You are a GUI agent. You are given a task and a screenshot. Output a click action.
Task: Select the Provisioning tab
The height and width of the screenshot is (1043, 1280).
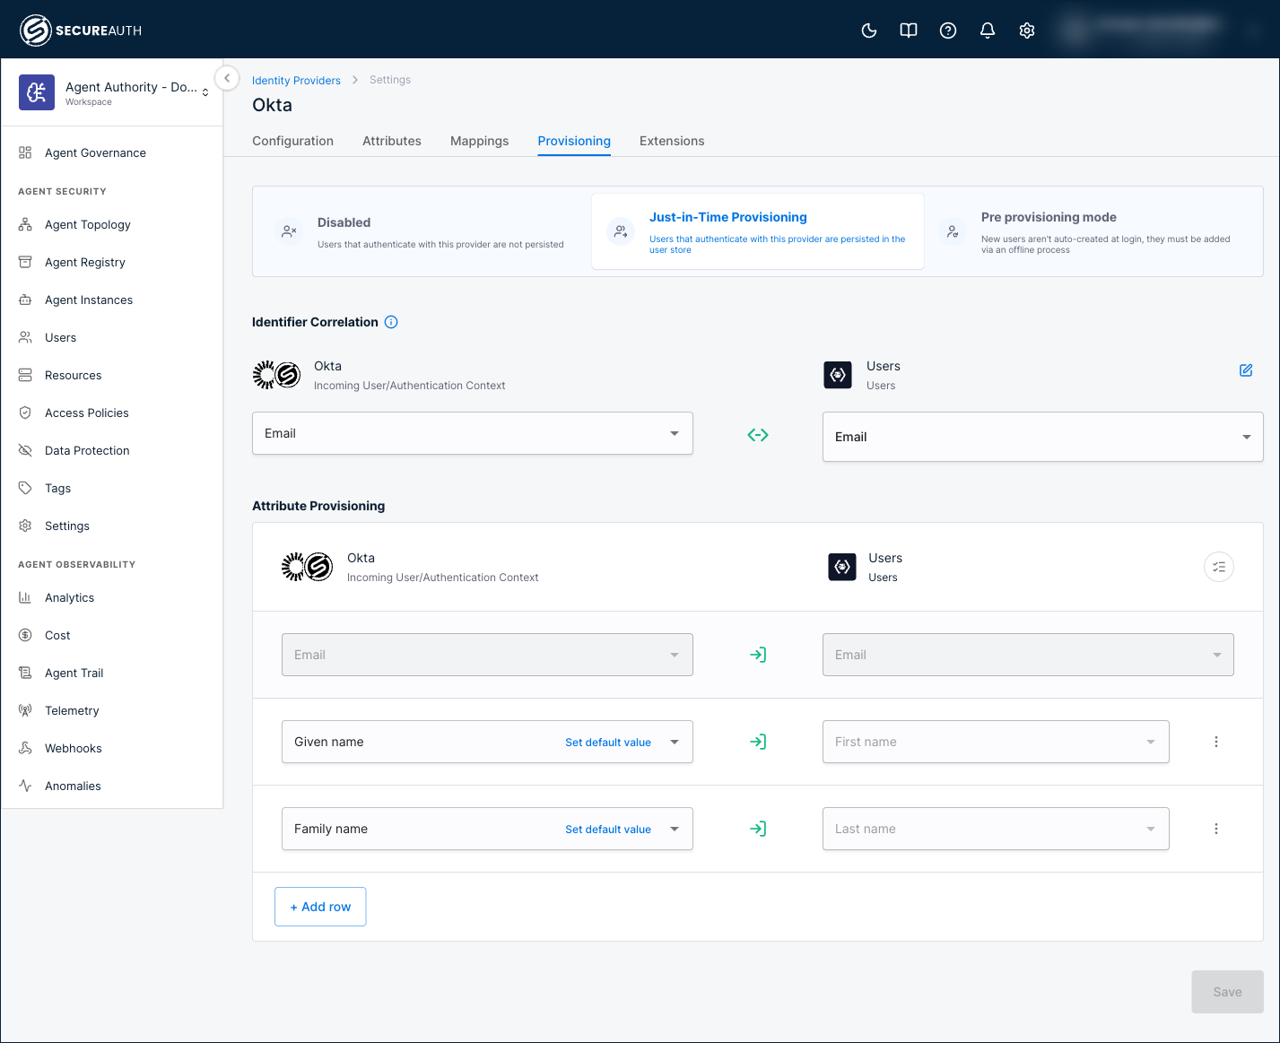tap(574, 141)
